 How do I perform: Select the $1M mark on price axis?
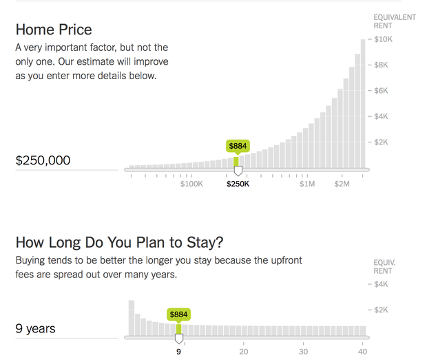307,184
